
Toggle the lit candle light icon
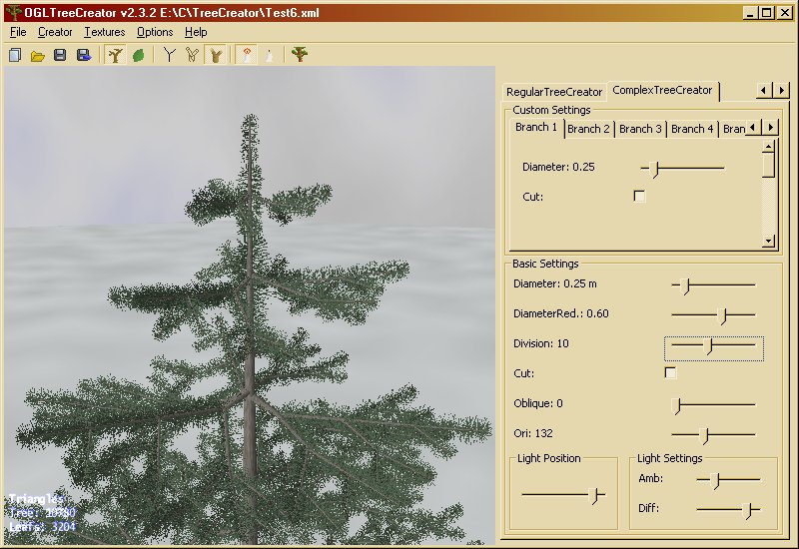(x=245, y=55)
